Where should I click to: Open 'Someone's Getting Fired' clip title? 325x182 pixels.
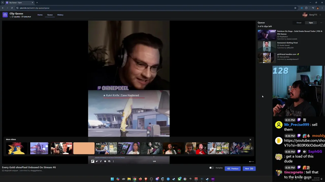287,43
